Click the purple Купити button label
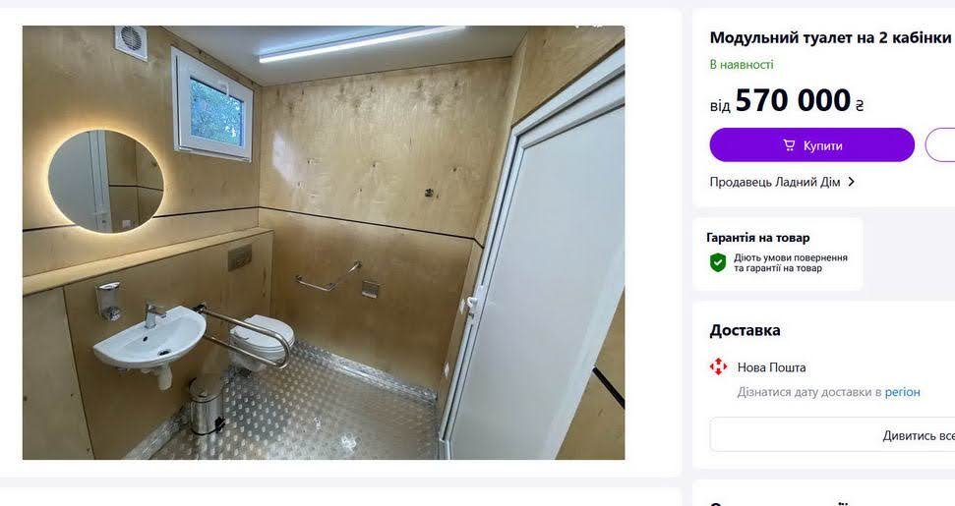Image resolution: width=955 pixels, height=506 pixels. 822,145
